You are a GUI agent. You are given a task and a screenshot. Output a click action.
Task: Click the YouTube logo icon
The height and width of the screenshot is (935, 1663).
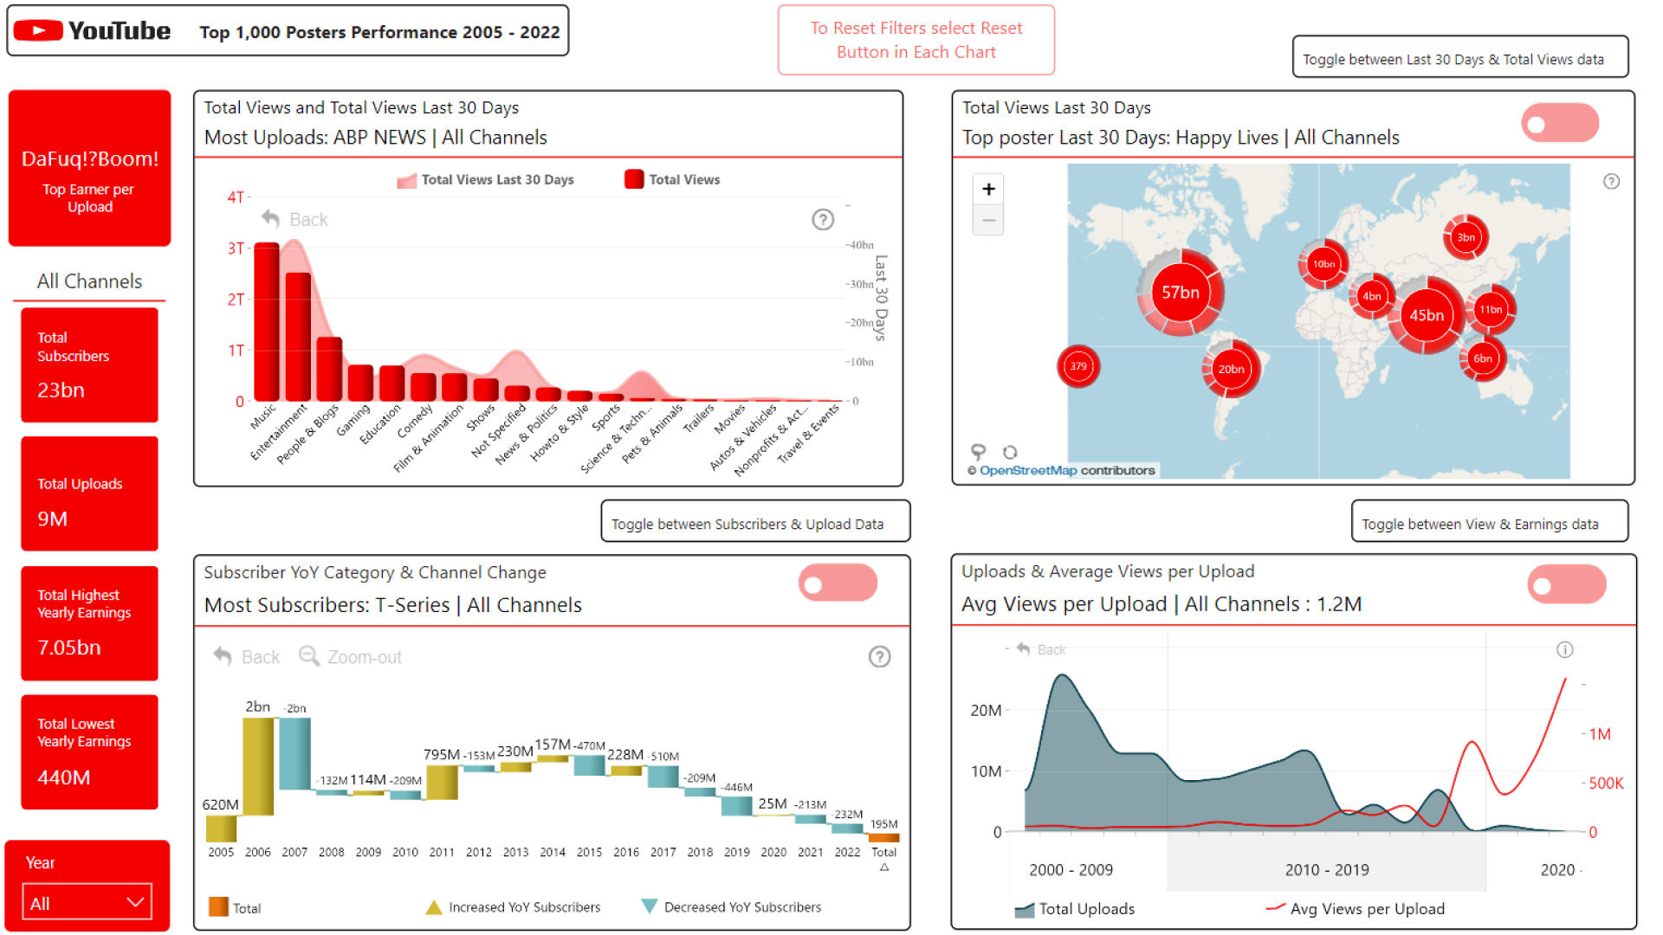pyautogui.click(x=38, y=31)
